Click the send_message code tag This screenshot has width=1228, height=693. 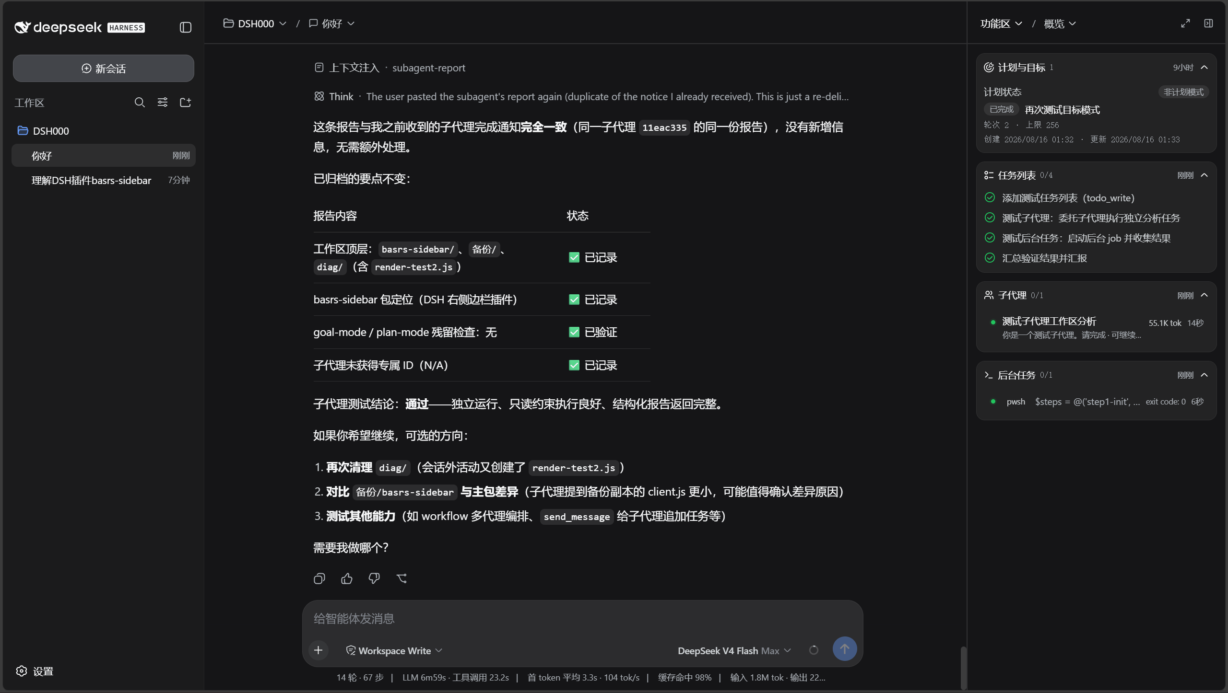pyautogui.click(x=577, y=517)
